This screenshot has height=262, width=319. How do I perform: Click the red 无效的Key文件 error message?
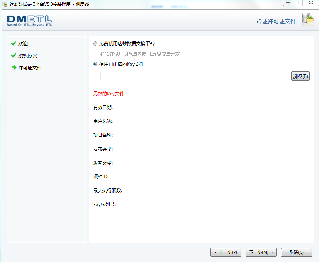click(109, 94)
